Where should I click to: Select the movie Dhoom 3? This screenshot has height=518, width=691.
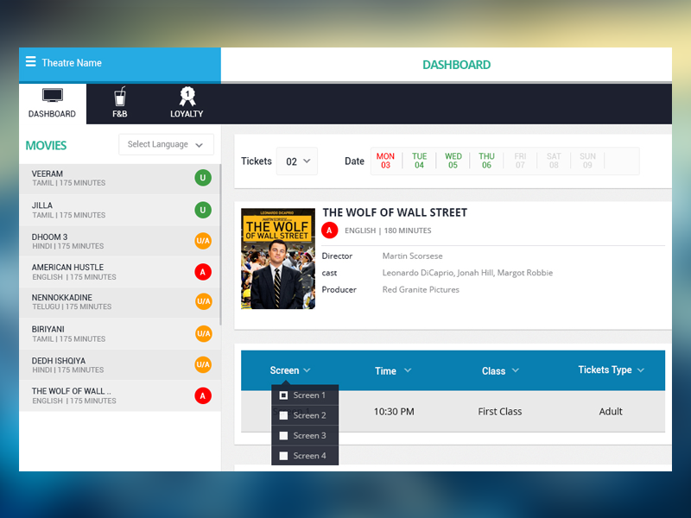pos(119,242)
